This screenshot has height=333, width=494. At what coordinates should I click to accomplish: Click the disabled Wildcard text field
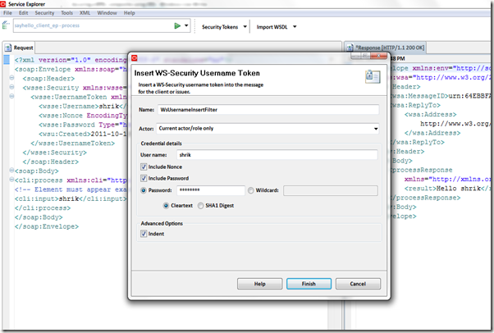tap(331, 190)
